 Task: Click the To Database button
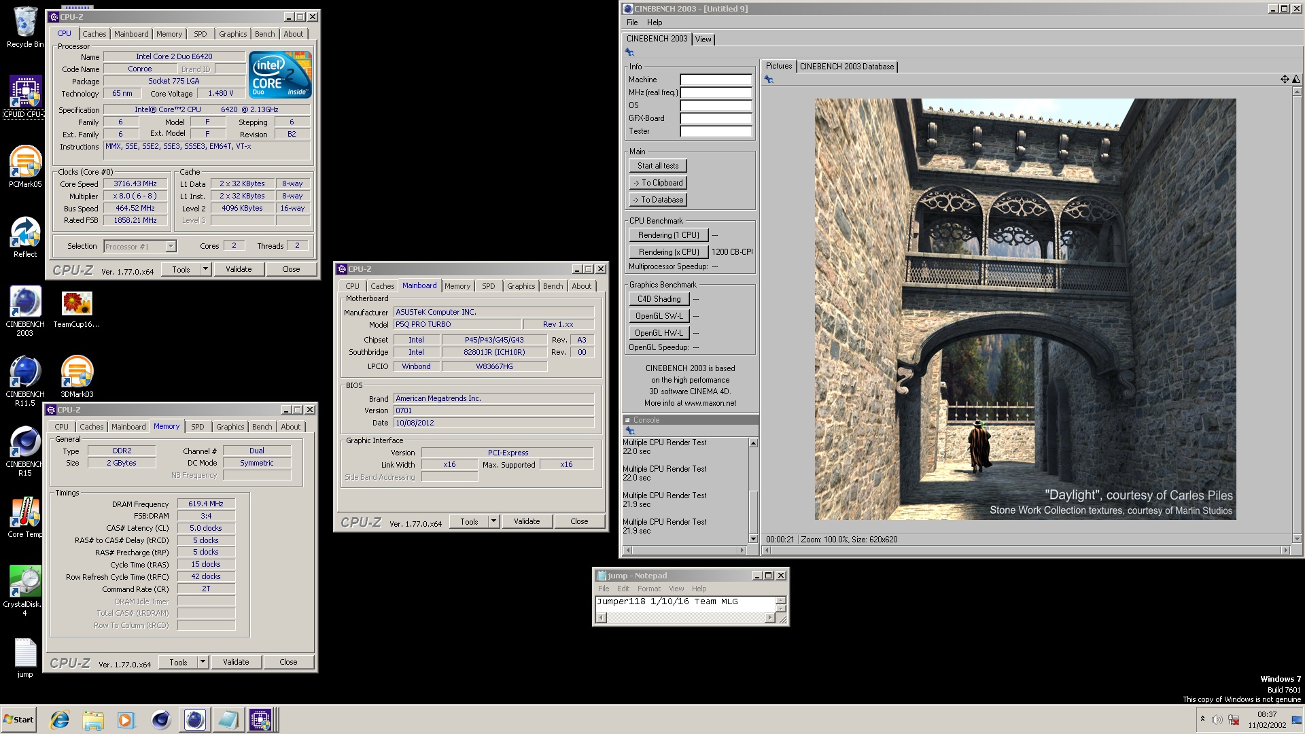[658, 200]
